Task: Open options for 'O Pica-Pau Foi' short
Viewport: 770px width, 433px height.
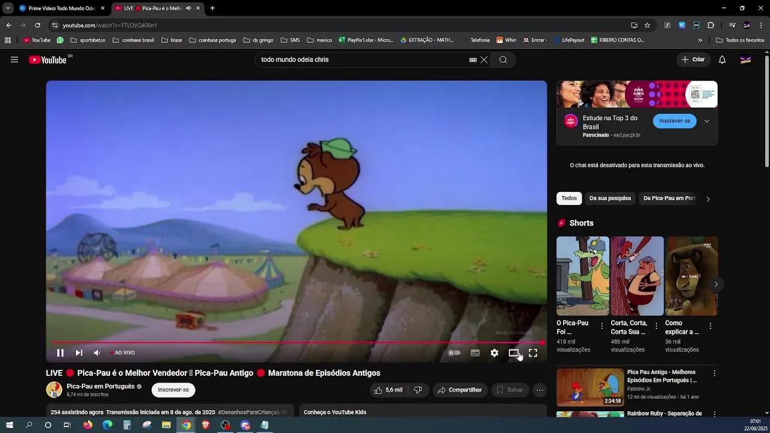Action: [602, 326]
